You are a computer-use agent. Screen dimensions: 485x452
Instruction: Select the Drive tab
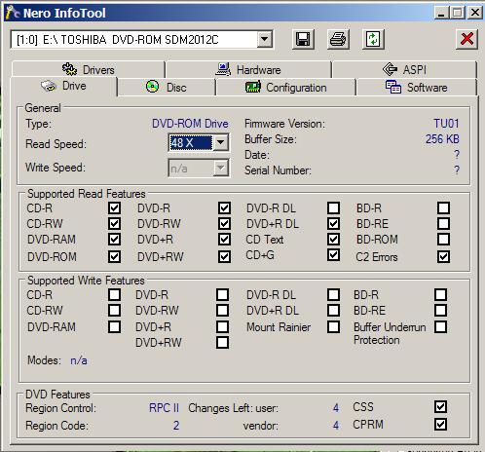click(x=64, y=86)
